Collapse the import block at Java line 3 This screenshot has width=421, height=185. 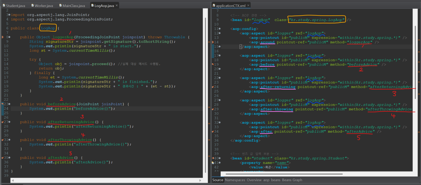click(10, 15)
